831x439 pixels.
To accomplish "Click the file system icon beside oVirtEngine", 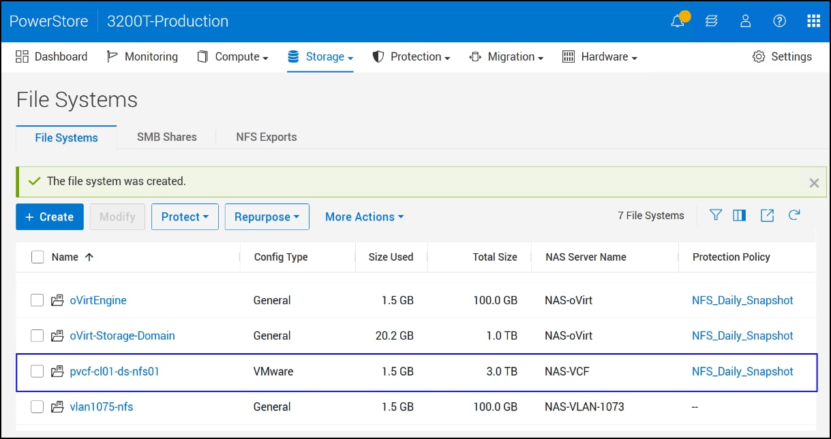I will coord(57,300).
